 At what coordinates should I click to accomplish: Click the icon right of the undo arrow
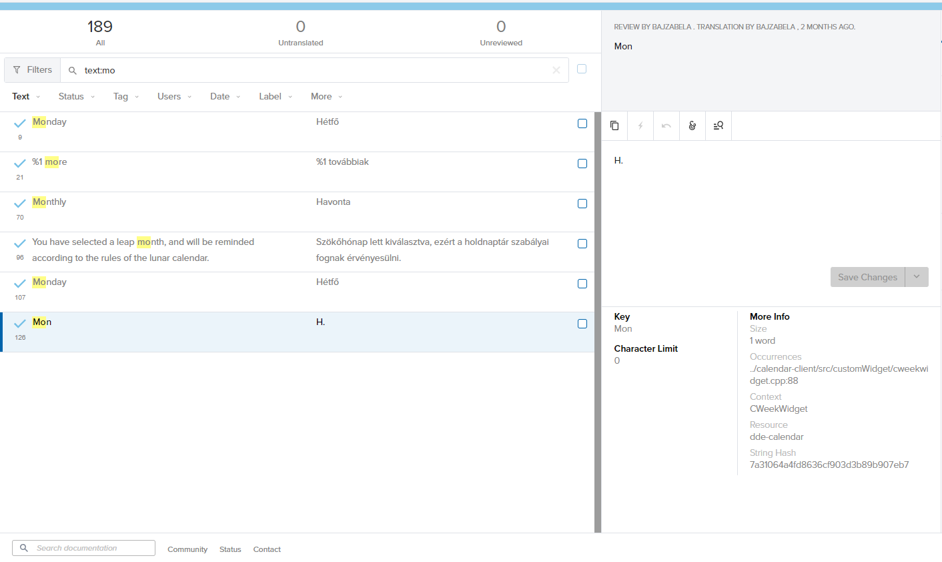692,125
